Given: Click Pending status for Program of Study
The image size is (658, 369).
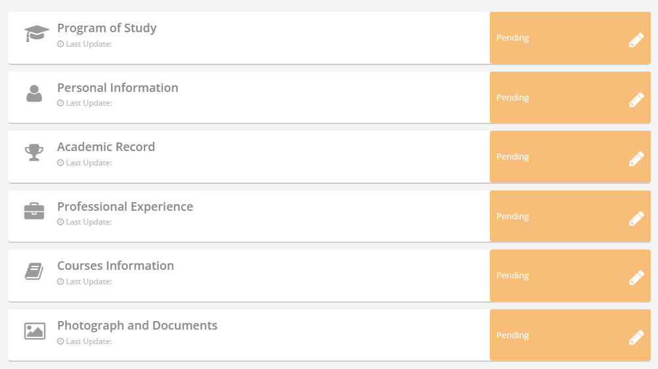Looking at the screenshot, I should point(513,38).
